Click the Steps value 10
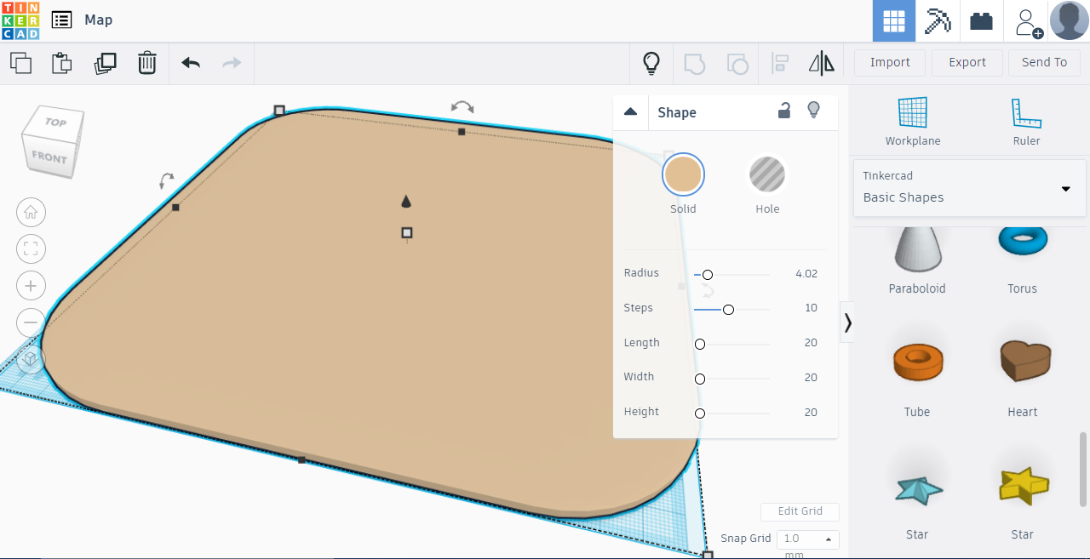Viewport: 1090px width, 559px height. click(x=811, y=308)
